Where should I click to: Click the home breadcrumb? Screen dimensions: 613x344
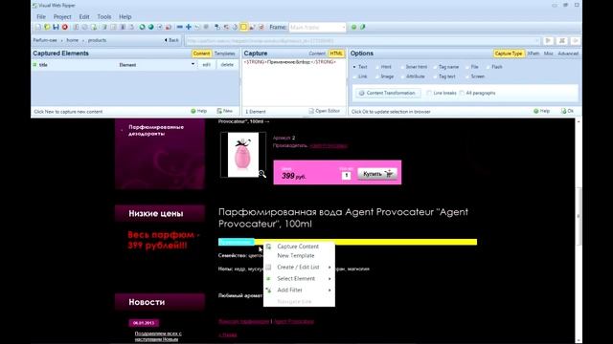coord(73,40)
